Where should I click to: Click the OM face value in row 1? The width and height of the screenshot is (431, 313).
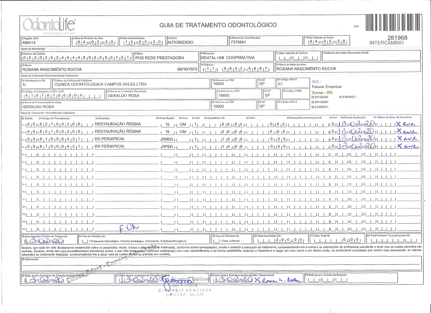coord(183,125)
